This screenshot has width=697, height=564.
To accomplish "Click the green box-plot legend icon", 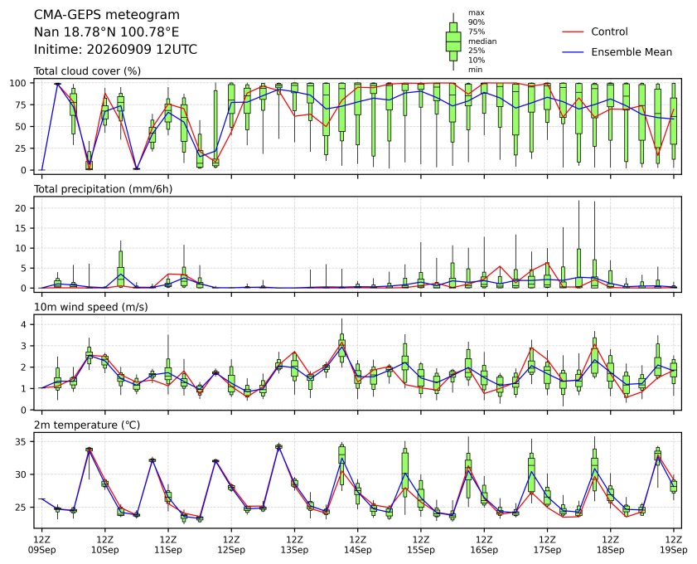I will pyautogui.click(x=453, y=41).
